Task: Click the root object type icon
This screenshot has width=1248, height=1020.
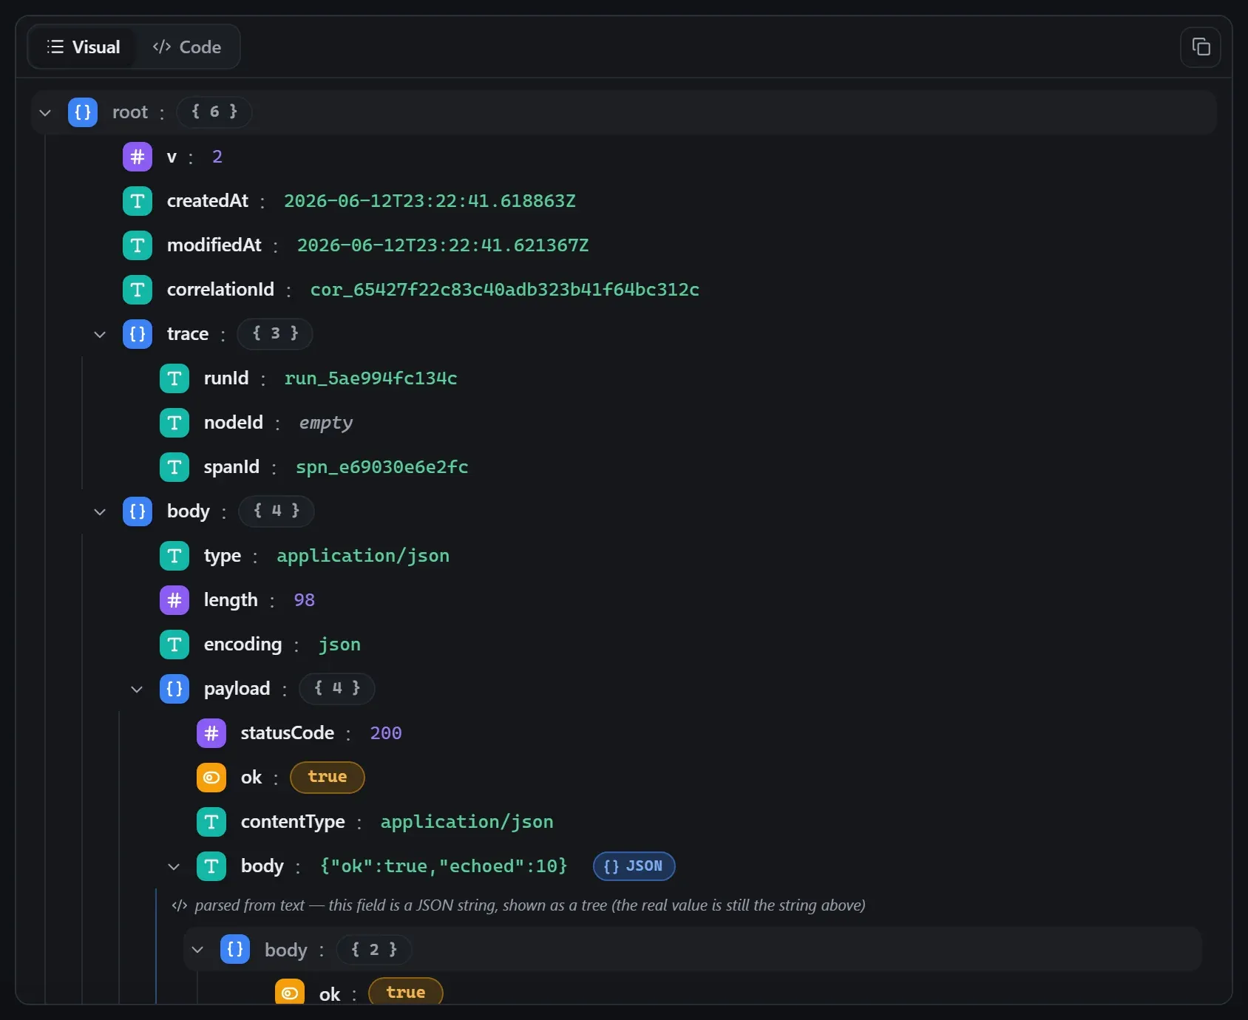Action: coord(83,112)
